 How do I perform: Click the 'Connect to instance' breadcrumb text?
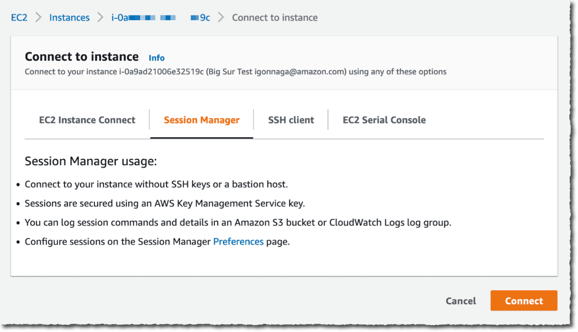(275, 18)
